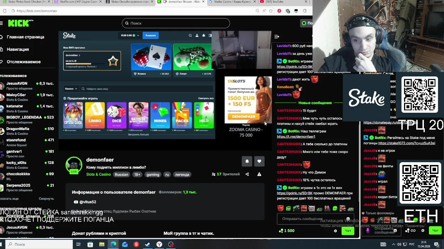The height and width of the screenshot is (249, 444).
Task: Open Отслеживаемое in the sidebar
Action: [20, 62]
